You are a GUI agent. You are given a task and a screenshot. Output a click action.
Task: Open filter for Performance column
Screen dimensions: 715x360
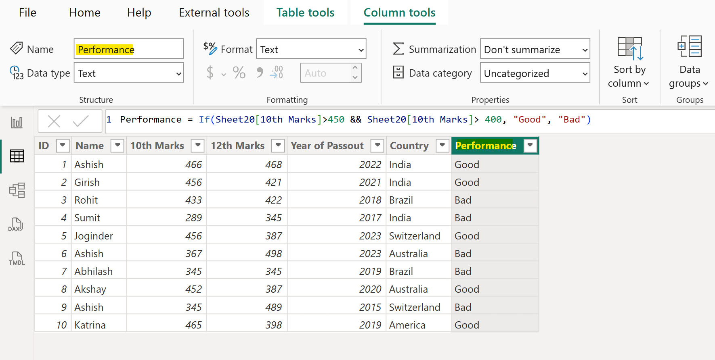tap(530, 146)
